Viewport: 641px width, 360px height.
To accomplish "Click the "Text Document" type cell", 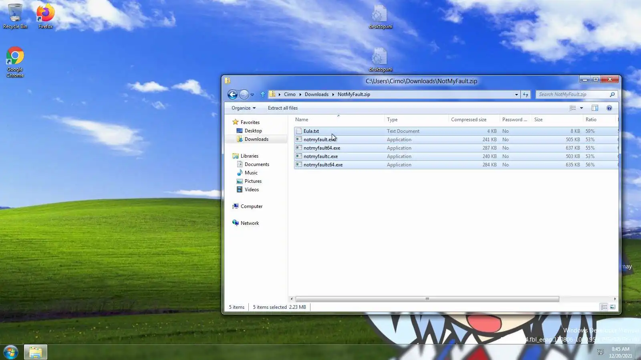I will point(403,131).
